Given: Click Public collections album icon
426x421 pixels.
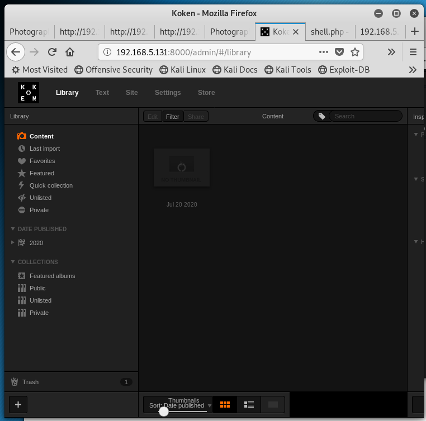Looking at the screenshot, I should tap(22, 288).
